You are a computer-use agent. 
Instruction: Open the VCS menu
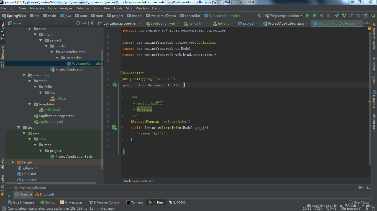(x=129, y=8)
